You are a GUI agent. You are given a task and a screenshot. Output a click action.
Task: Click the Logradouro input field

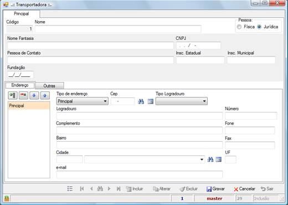click(140, 116)
